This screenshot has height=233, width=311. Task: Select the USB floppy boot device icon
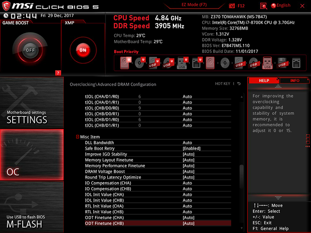[282, 63]
